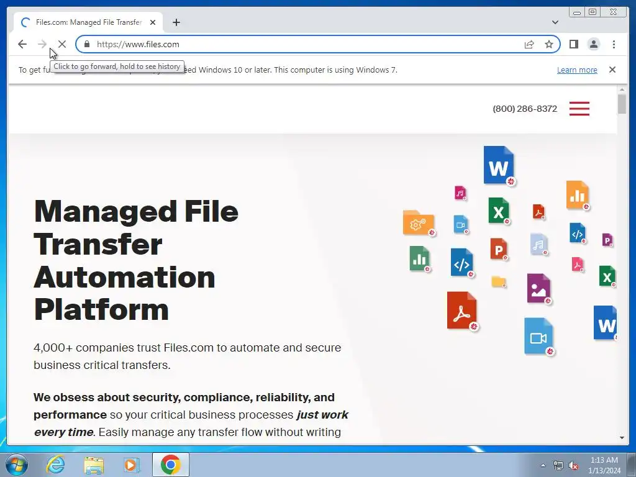Click the orange settings folder icon
The image size is (636, 477).
tap(419, 223)
